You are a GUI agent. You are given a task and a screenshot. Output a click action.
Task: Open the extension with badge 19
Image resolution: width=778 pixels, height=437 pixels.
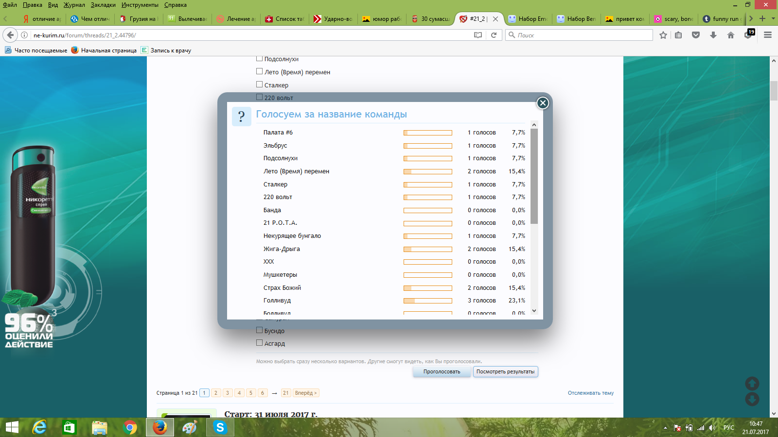(749, 34)
